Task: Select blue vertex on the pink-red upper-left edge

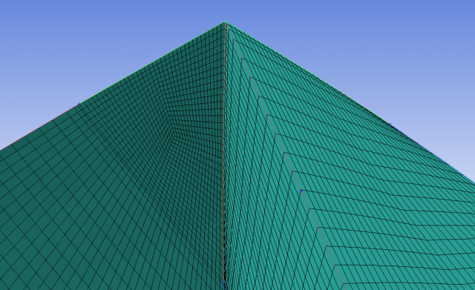Action: [x=79, y=104]
